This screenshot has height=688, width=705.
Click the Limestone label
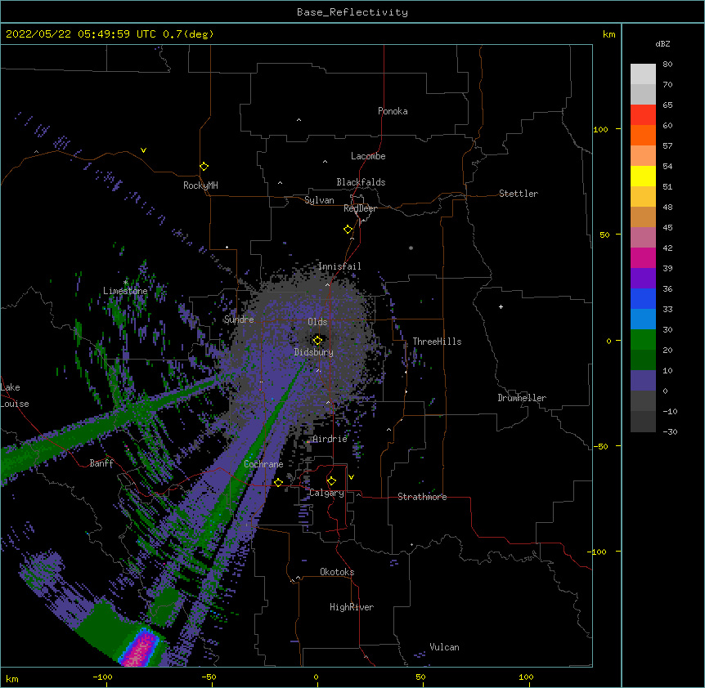(125, 291)
